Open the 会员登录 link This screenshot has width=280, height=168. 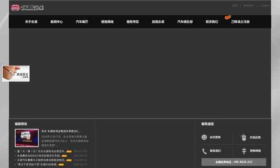[x=215, y=137]
